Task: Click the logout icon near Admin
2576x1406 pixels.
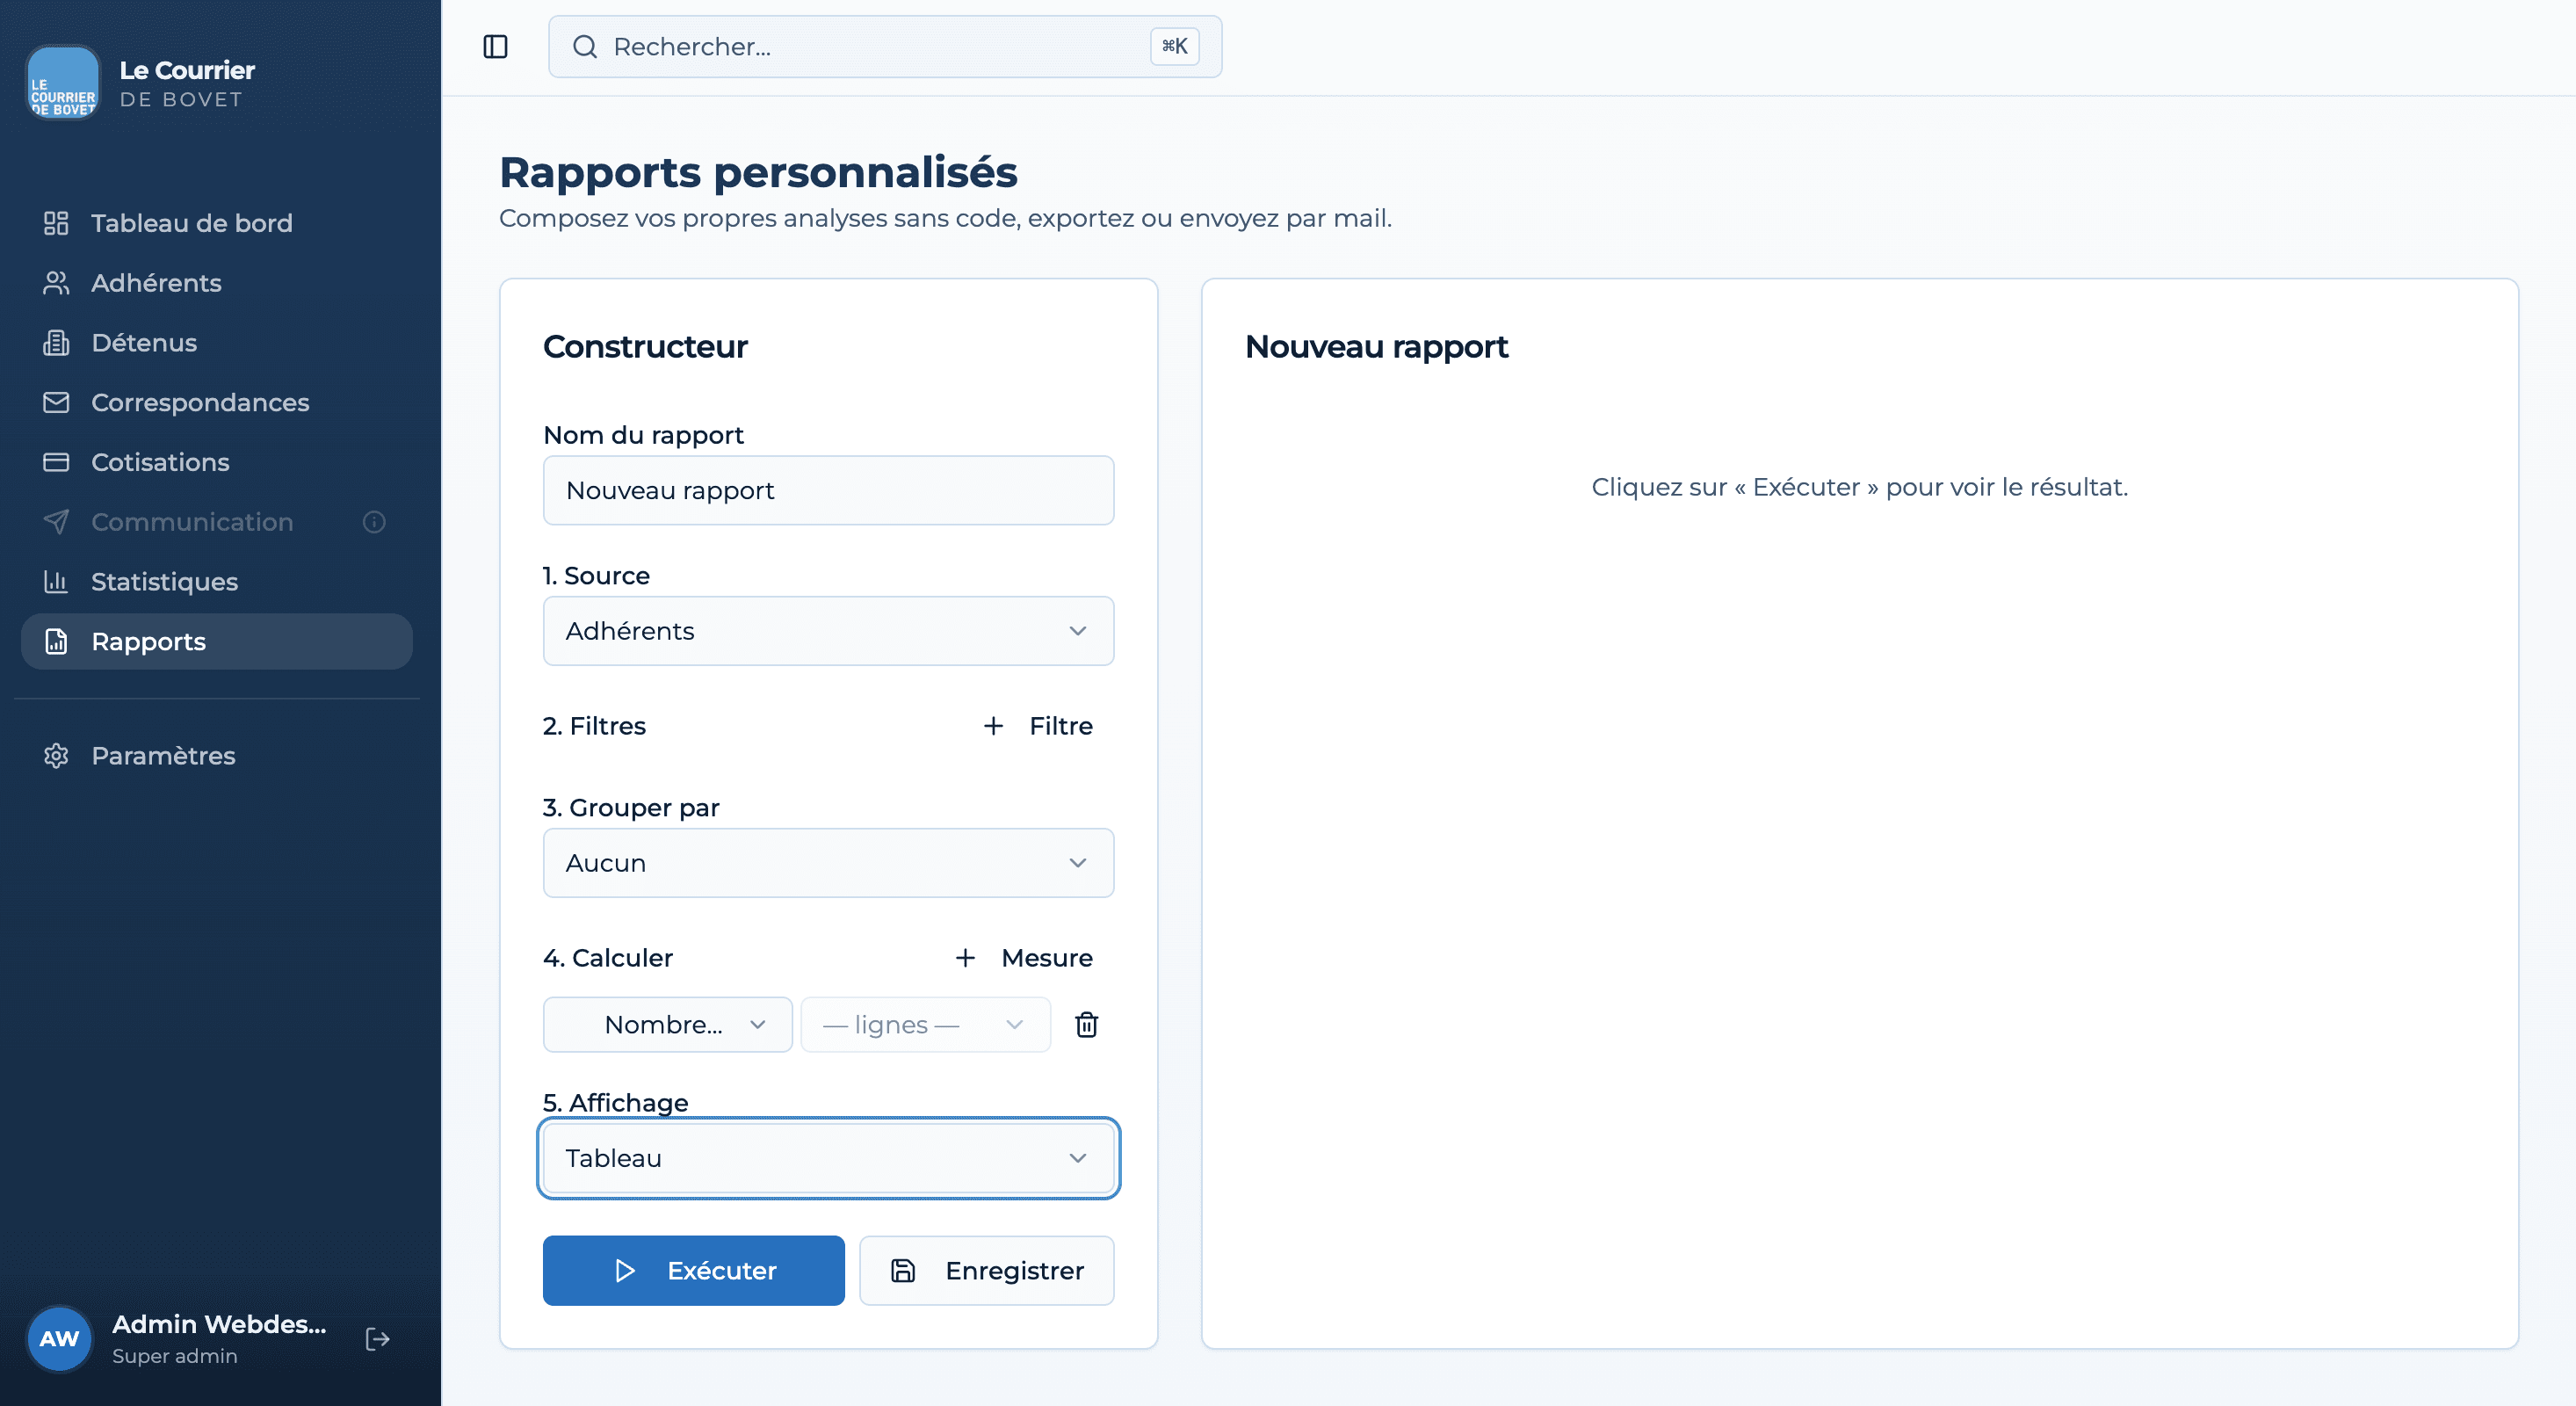Action: pos(377,1339)
